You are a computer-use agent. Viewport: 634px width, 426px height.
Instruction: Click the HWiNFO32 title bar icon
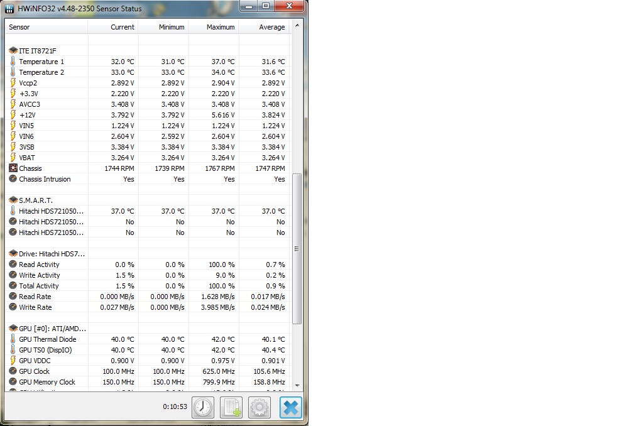tap(9, 9)
